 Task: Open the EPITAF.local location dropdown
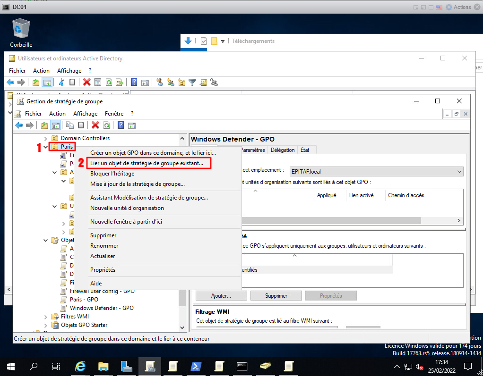459,172
